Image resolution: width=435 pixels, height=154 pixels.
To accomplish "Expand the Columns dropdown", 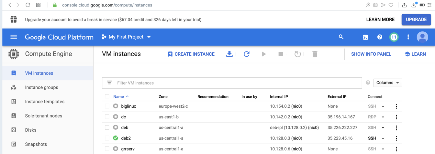I will click(x=387, y=83).
